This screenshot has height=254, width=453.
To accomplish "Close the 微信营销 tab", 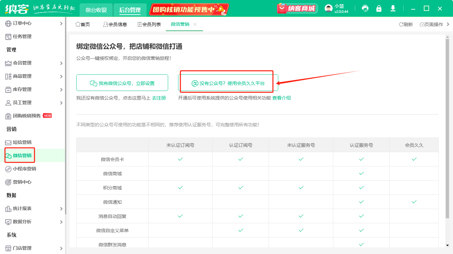I will click(x=195, y=24).
